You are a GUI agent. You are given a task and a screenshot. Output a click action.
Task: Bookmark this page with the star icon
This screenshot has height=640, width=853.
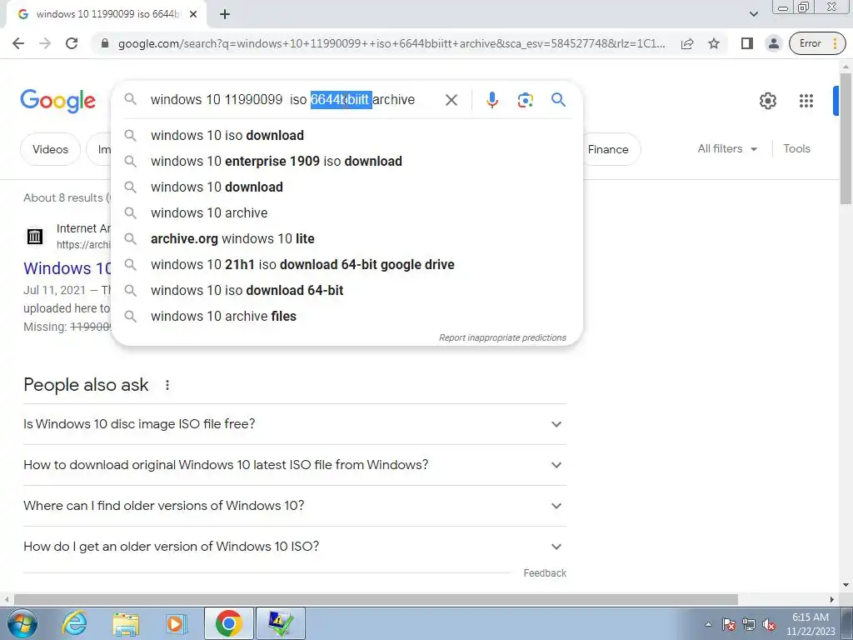tap(714, 43)
